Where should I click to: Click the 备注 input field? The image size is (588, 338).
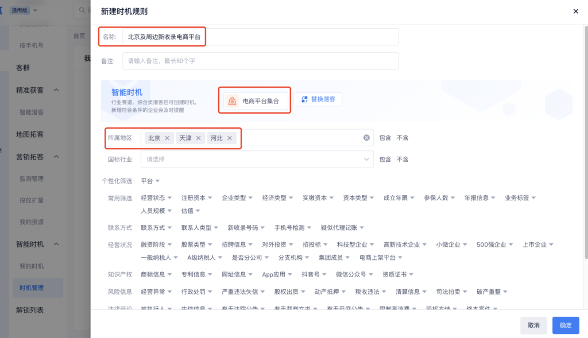(261, 61)
